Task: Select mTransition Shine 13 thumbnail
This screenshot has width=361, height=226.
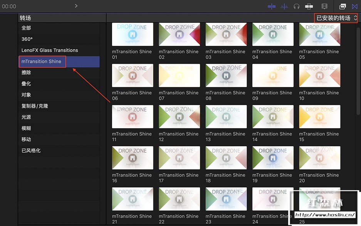Action: [x=226, y=117]
